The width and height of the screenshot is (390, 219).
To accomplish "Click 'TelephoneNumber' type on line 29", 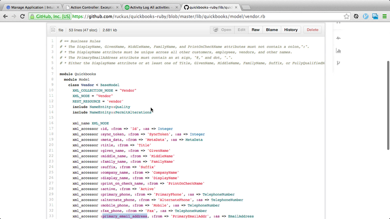I will (x=218, y=195).
